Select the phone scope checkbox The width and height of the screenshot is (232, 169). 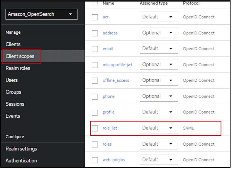95,97
